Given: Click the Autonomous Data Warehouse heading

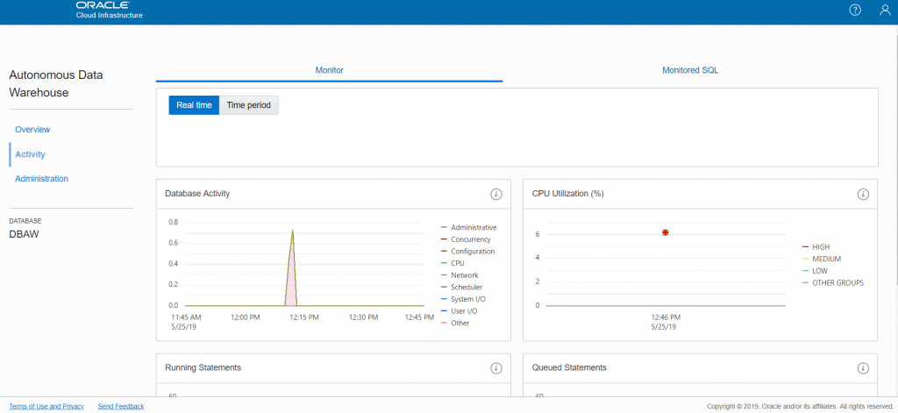Looking at the screenshot, I should pos(56,83).
